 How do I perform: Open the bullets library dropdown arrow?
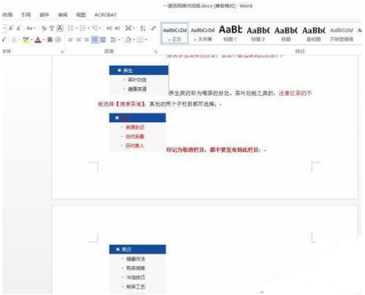[76, 28]
